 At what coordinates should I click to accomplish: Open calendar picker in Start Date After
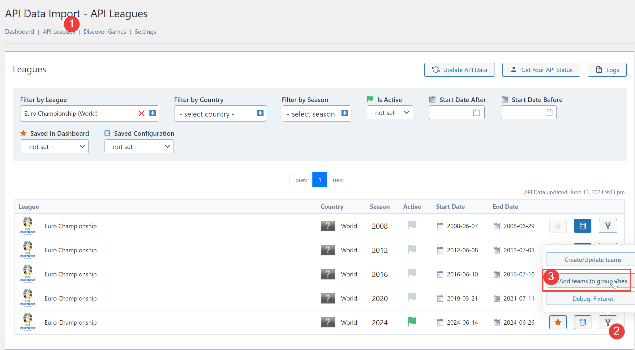[477, 113]
